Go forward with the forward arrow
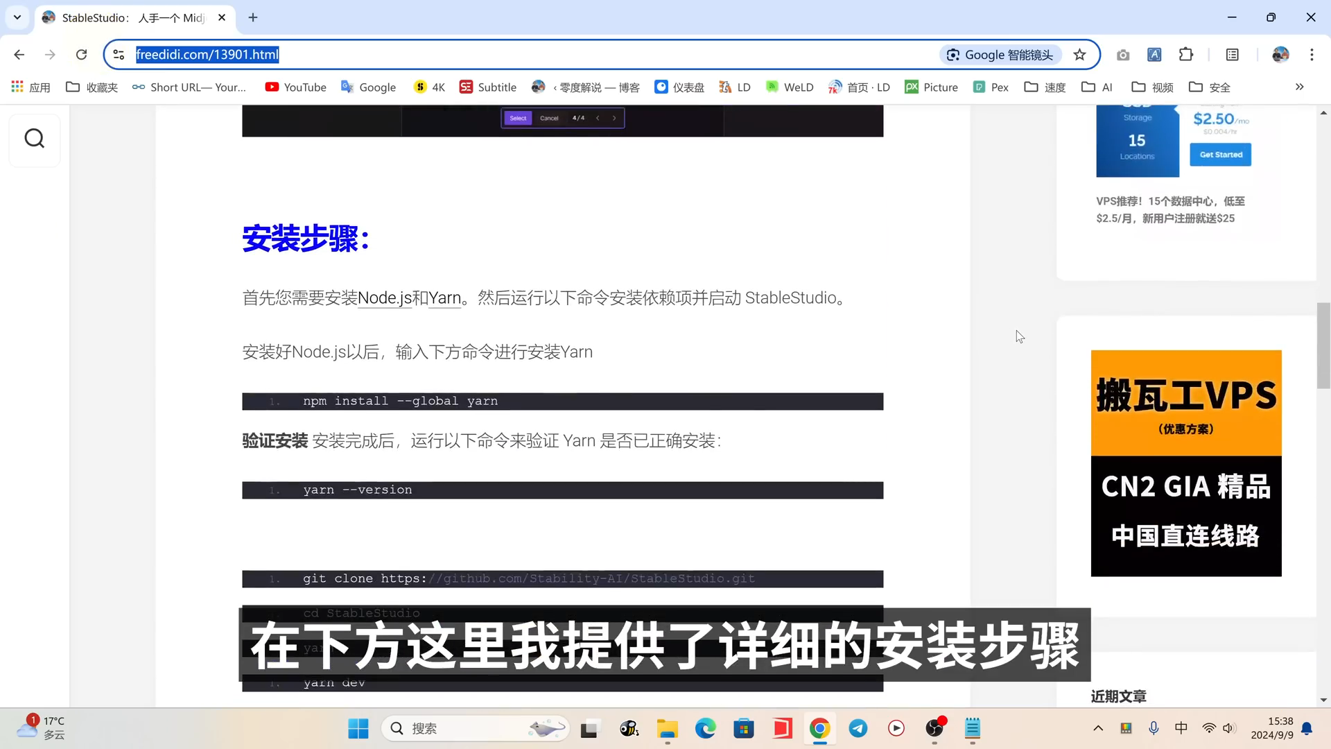Screen dimensions: 1331x749 [50, 55]
